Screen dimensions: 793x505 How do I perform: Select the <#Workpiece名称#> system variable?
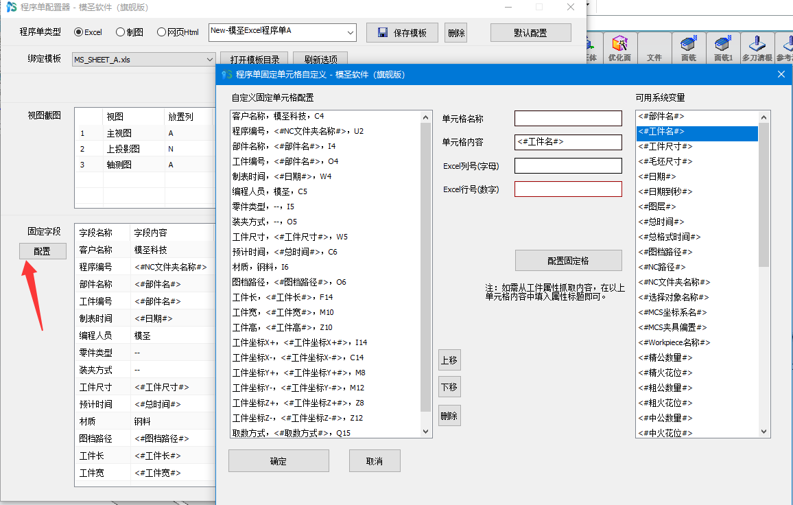pos(698,342)
